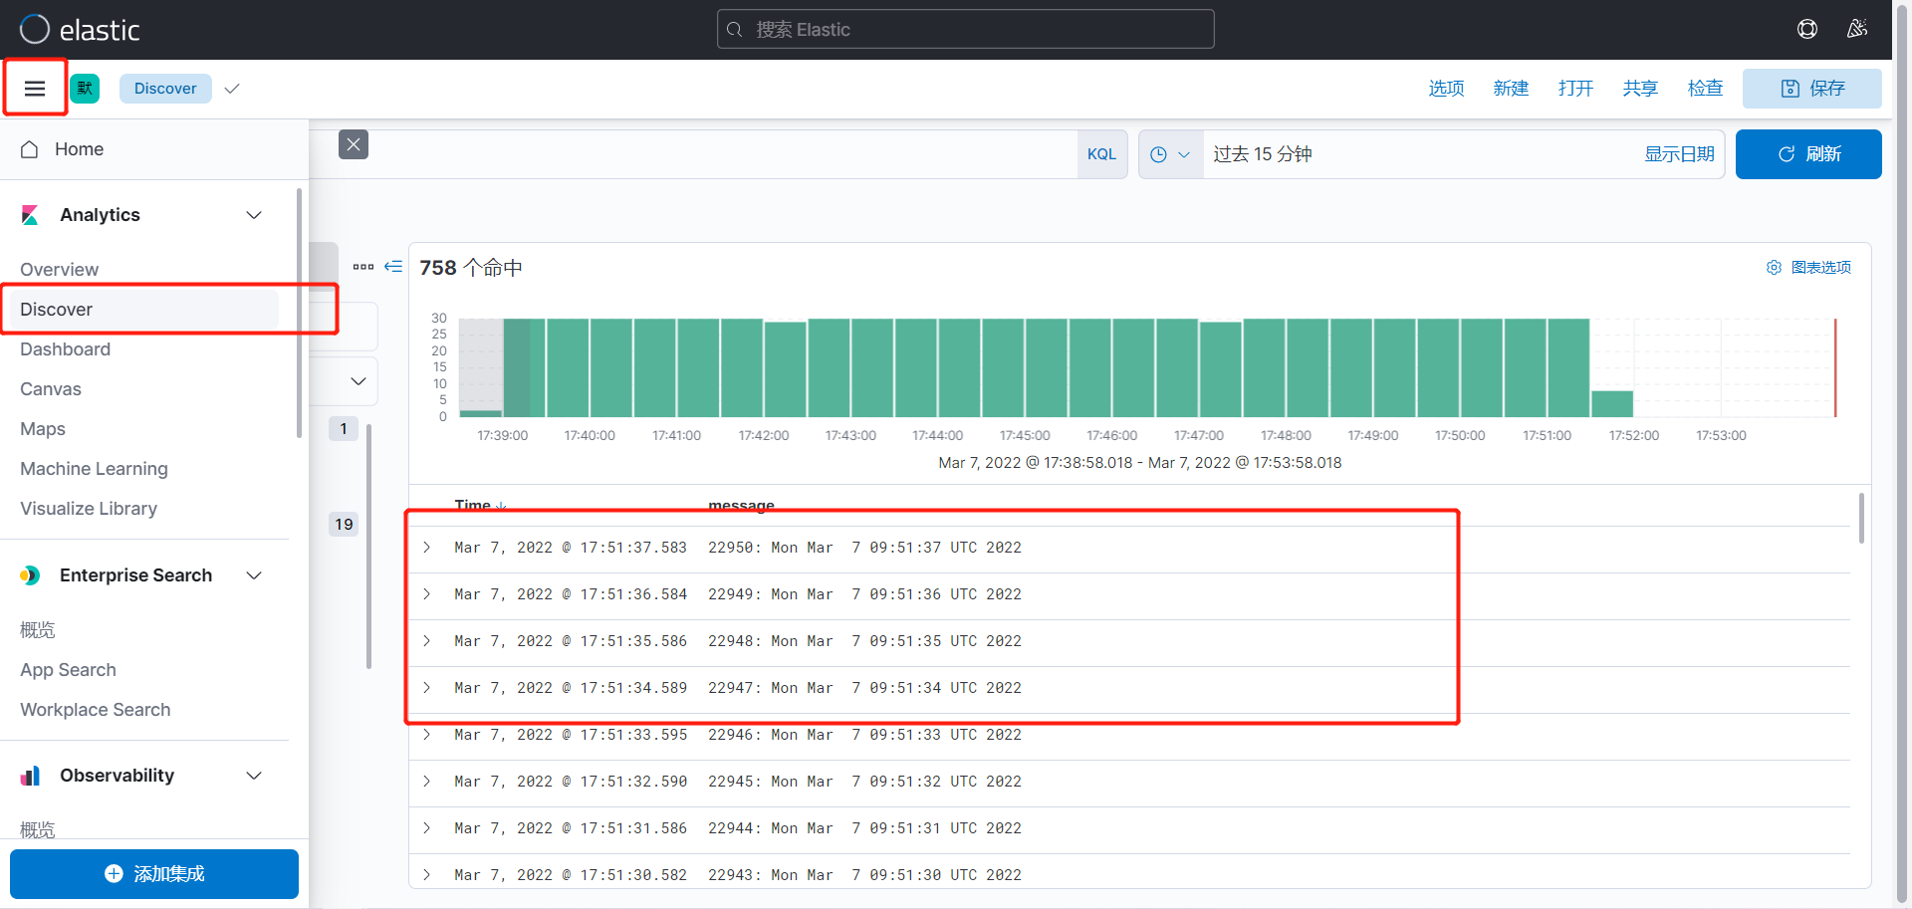Open the main navigation hamburger menu
This screenshot has height=909, width=1912.
click(35, 88)
